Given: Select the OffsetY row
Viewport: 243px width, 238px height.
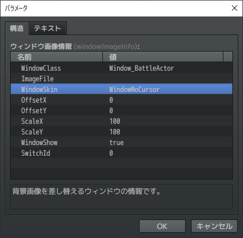Looking at the screenshot, I should [121, 110].
